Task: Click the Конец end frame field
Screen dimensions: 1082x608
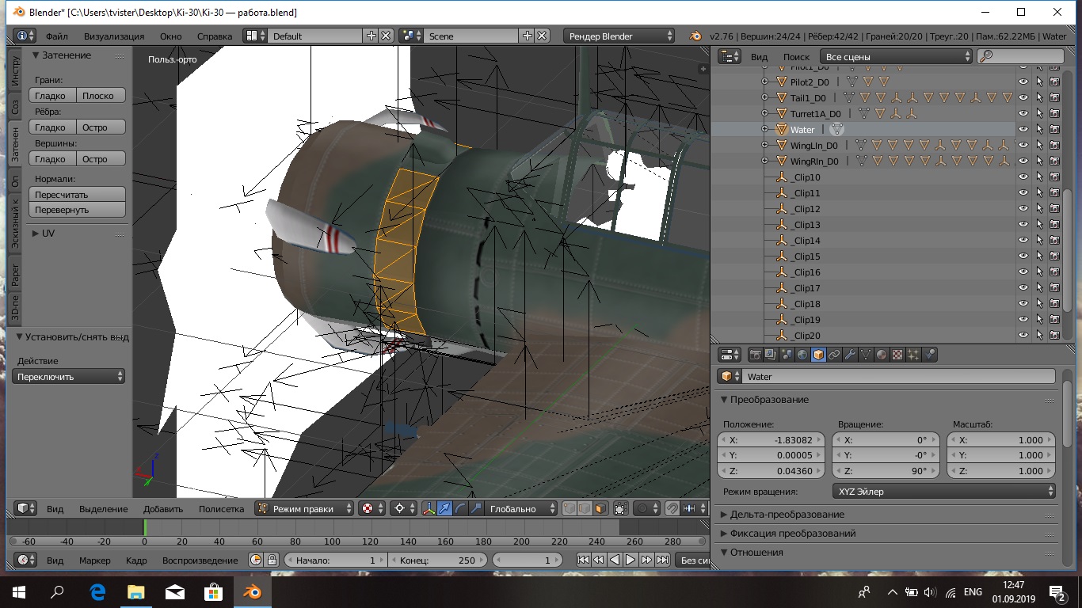Action: tap(437, 560)
